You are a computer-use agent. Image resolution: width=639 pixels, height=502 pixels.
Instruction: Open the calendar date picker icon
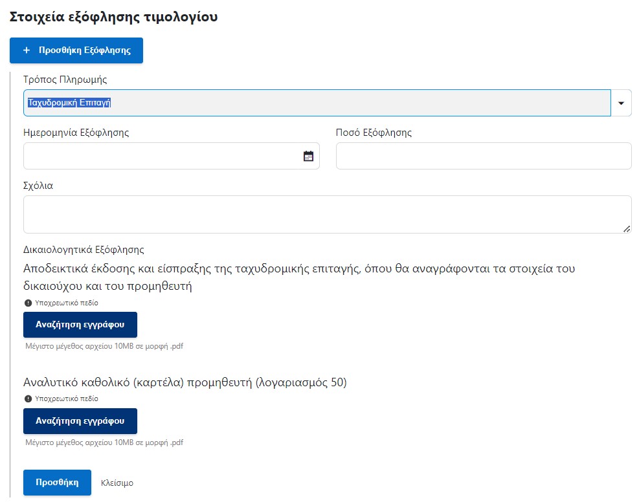(309, 156)
